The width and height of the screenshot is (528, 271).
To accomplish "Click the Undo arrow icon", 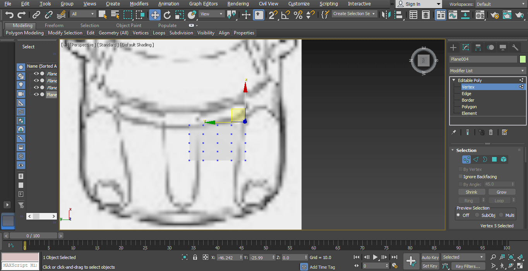I will click(x=9, y=15).
